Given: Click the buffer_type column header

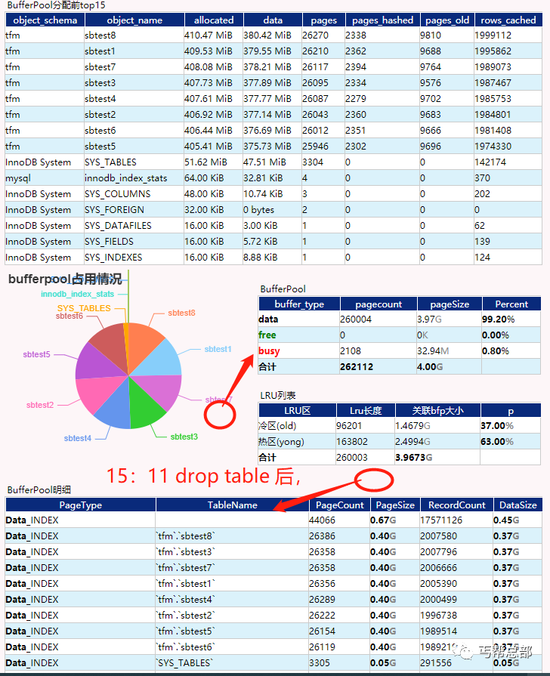Looking at the screenshot, I should click(x=299, y=304).
